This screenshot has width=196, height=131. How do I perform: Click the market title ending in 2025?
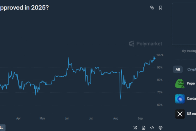coord(24,7)
